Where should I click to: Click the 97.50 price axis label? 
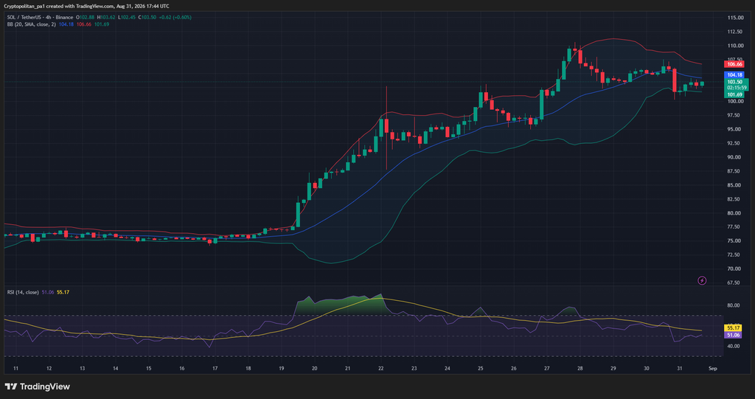click(735, 115)
